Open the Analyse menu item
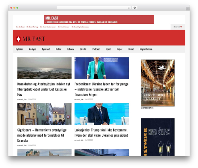This screenshot has height=168, width=198. pyautogui.click(x=32, y=49)
